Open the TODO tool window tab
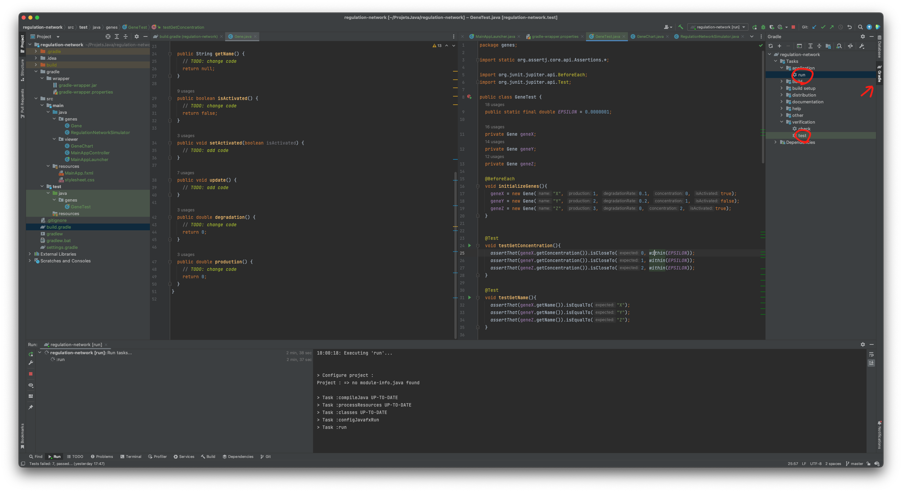 (75, 456)
